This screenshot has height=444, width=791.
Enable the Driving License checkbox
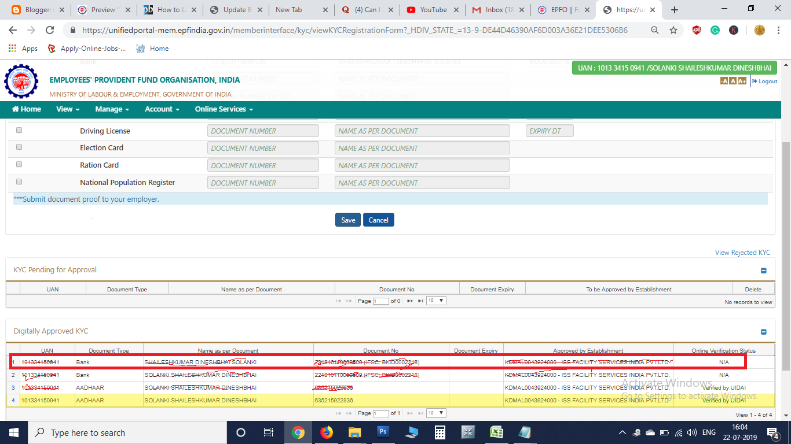click(19, 129)
